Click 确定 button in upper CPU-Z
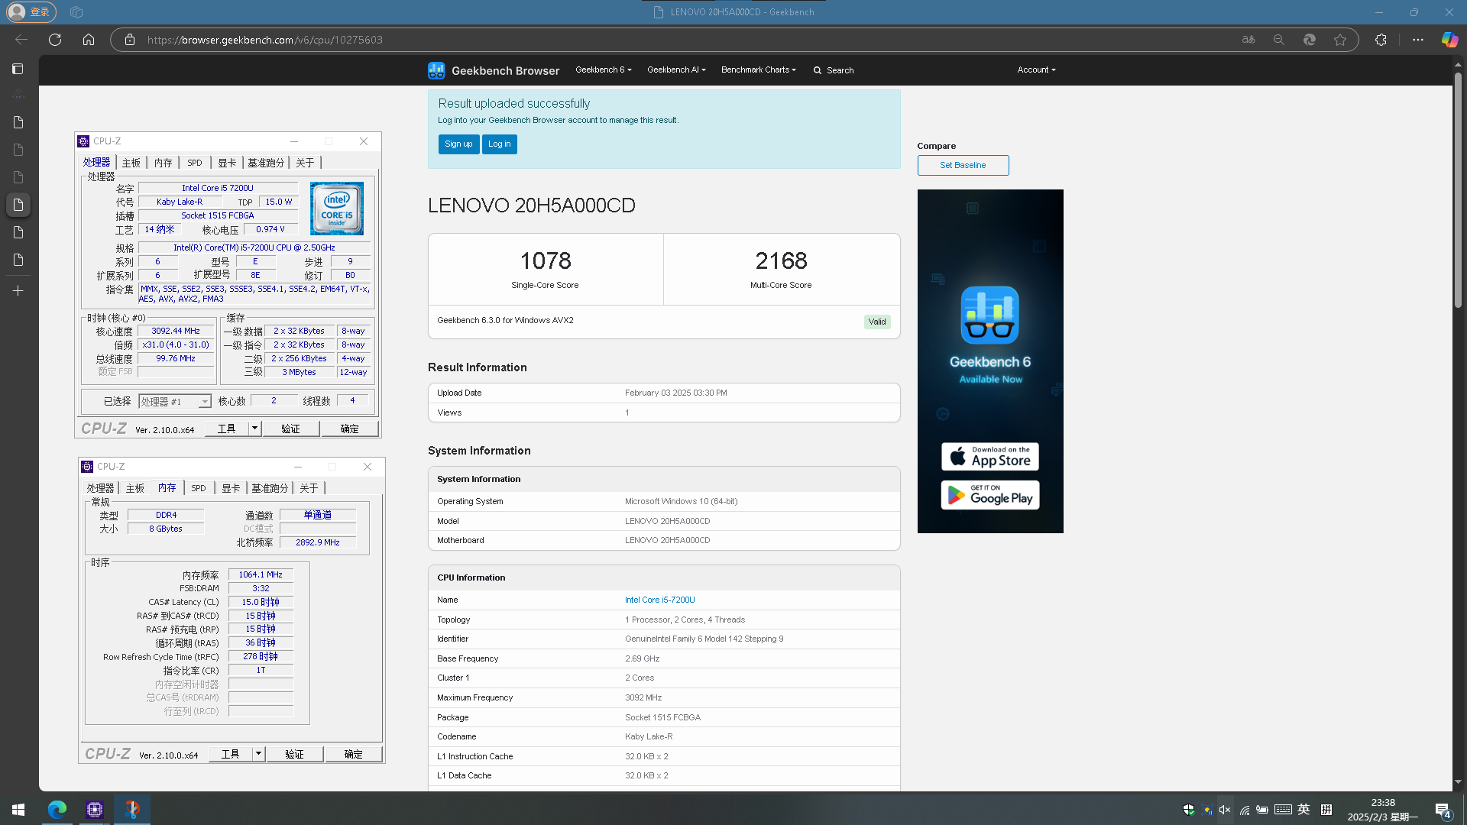1467x825 pixels. pyautogui.click(x=349, y=429)
